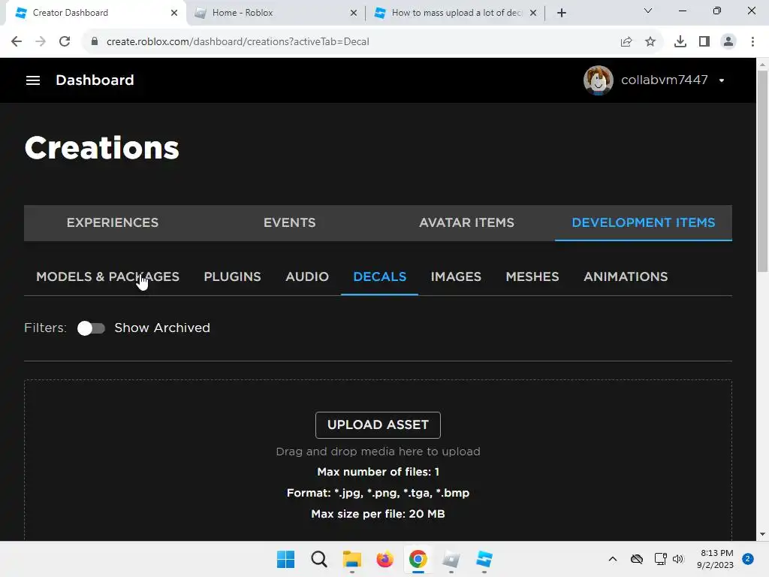The width and height of the screenshot is (769, 577).
Task: Open a new browser tab with plus icon
Action: coord(562,13)
